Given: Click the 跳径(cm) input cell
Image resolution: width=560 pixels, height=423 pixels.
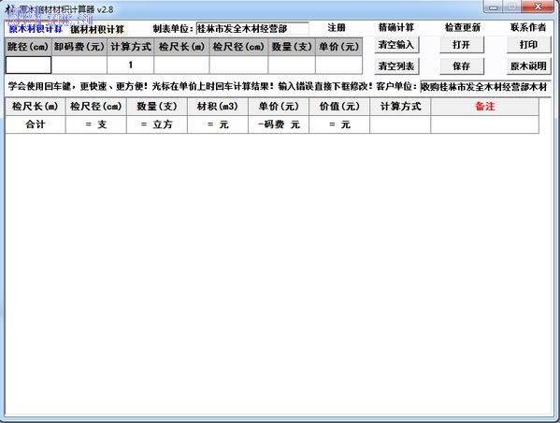Looking at the screenshot, I should 29,66.
